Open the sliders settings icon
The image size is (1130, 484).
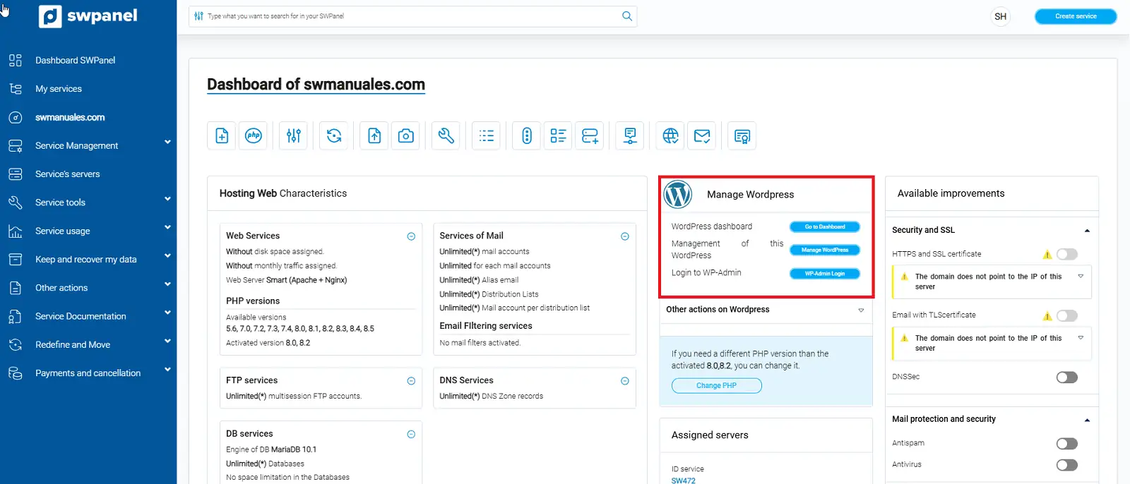pyautogui.click(x=294, y=135)
